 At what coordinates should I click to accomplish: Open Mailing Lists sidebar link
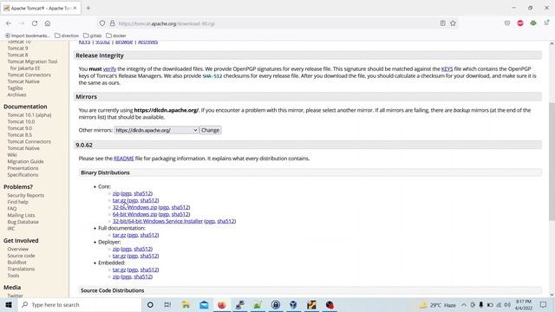click(21, 215)
